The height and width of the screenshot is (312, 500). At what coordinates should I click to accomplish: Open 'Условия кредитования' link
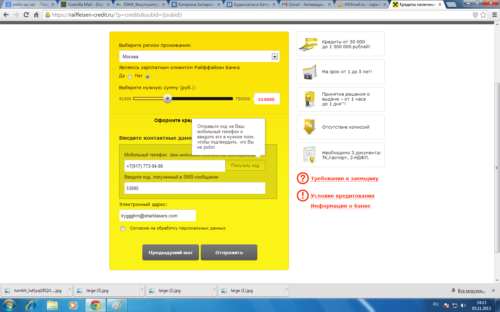(x=342, y=196)
